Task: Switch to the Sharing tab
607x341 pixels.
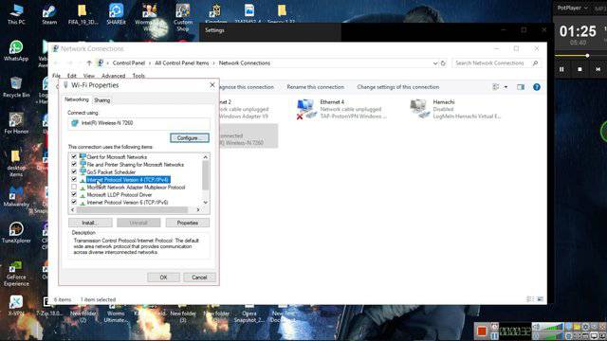Action: (x=102, y=100)
